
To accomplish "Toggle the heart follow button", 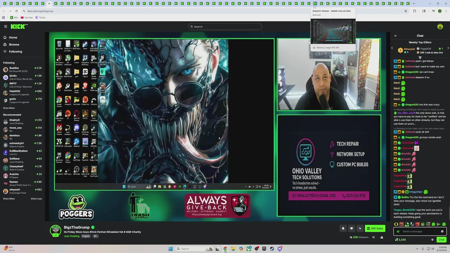I will point(351,228).
